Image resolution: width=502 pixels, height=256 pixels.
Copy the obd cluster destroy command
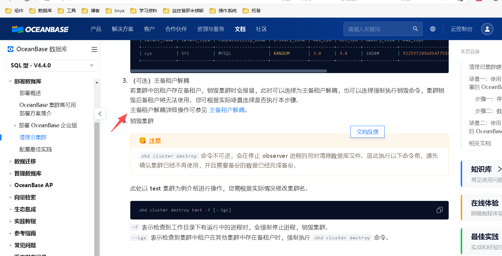tap(439, 210)
